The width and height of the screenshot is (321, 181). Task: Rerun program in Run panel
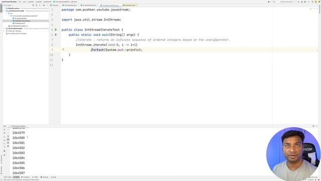[5, 130]
